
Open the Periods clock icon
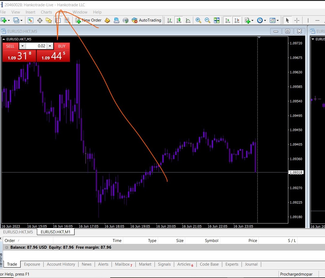(x=260, y=20)
